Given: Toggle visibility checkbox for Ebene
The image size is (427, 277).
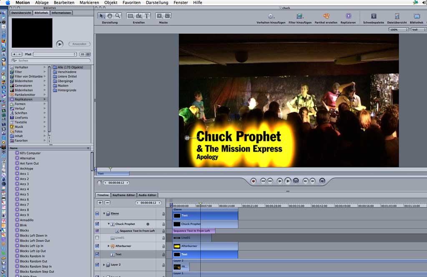Looking at the screenshot, I should [97, 214].
